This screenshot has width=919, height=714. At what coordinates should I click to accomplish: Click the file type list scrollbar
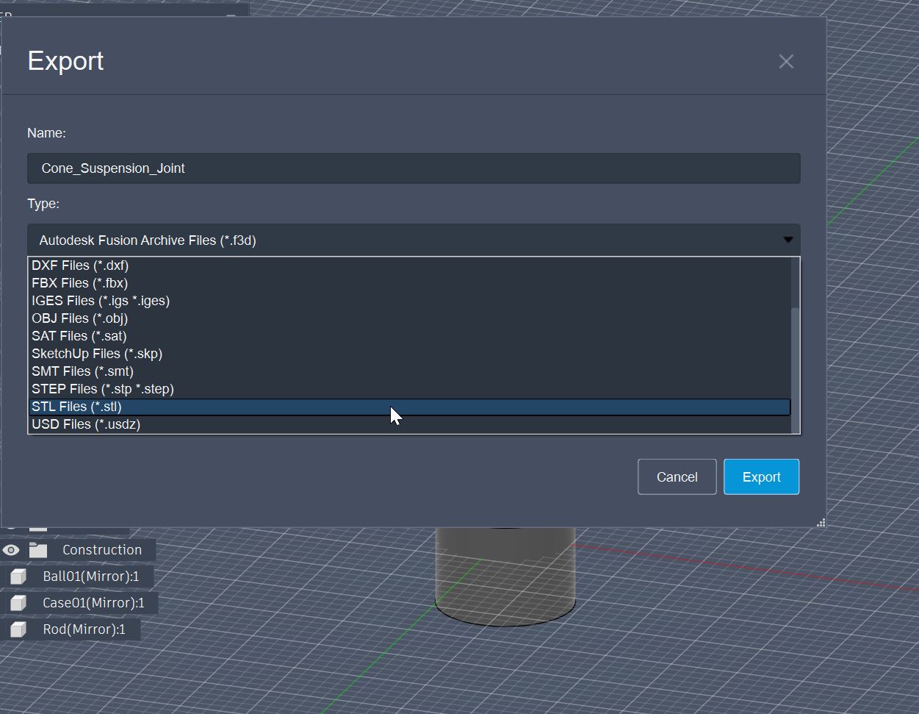click(x=795, y=371)
